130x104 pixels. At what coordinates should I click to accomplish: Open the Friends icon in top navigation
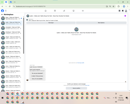[64, 11]
